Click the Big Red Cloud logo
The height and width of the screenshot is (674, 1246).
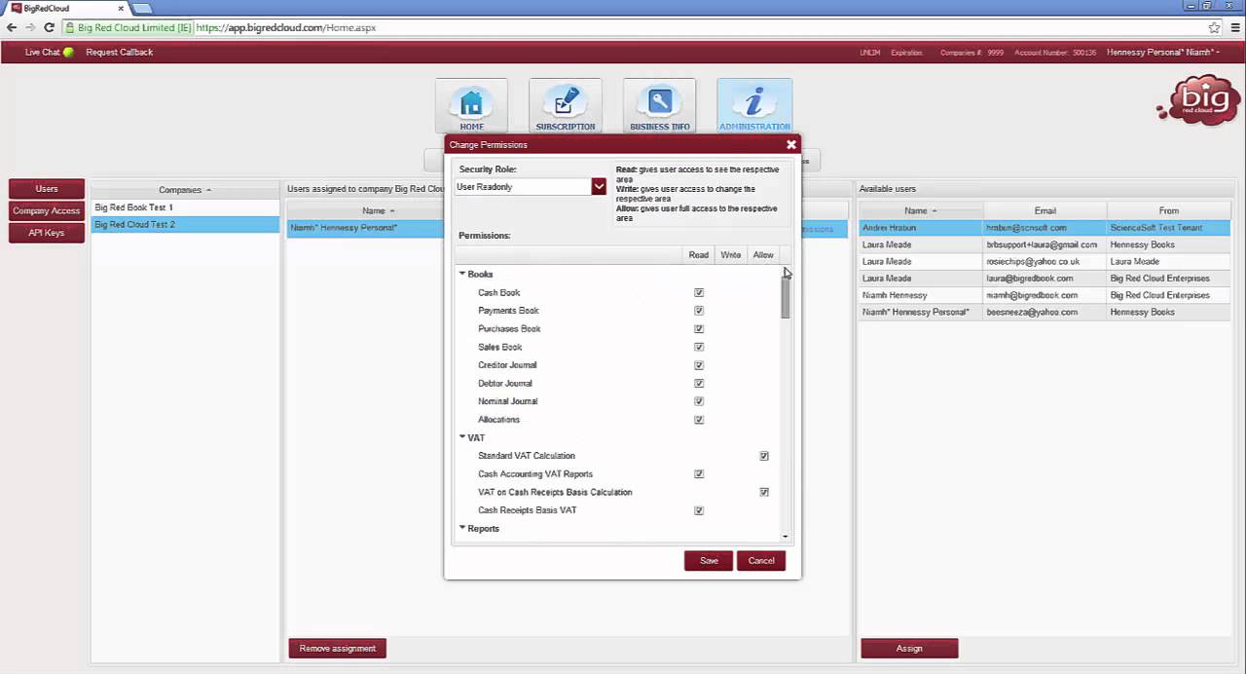coord(1199,100)
